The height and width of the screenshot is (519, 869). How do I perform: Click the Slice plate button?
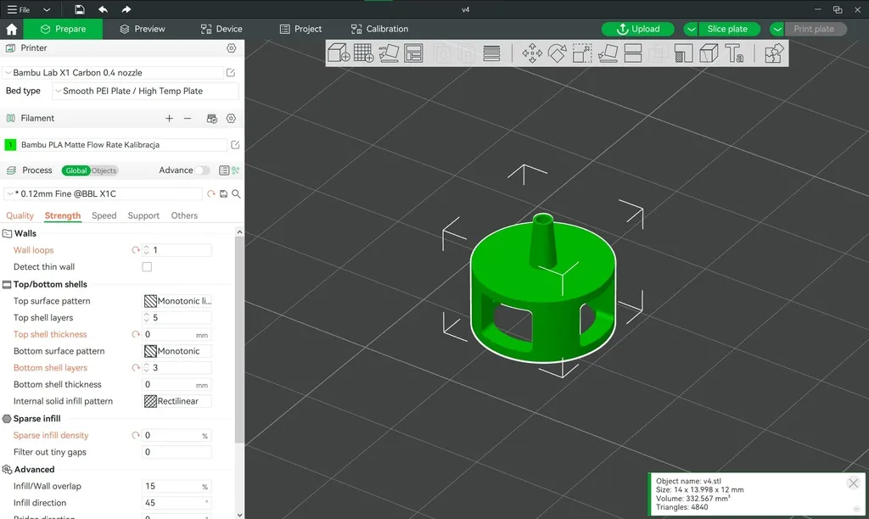[727, 29]
